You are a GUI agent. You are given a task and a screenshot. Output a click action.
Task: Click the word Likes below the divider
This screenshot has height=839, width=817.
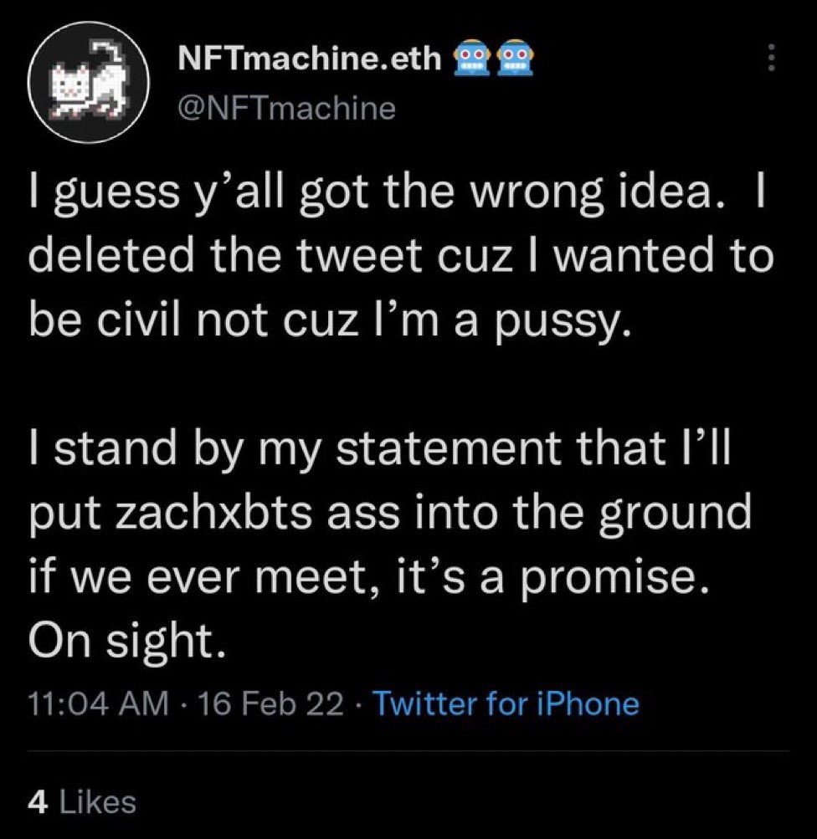tap(97, 802)
